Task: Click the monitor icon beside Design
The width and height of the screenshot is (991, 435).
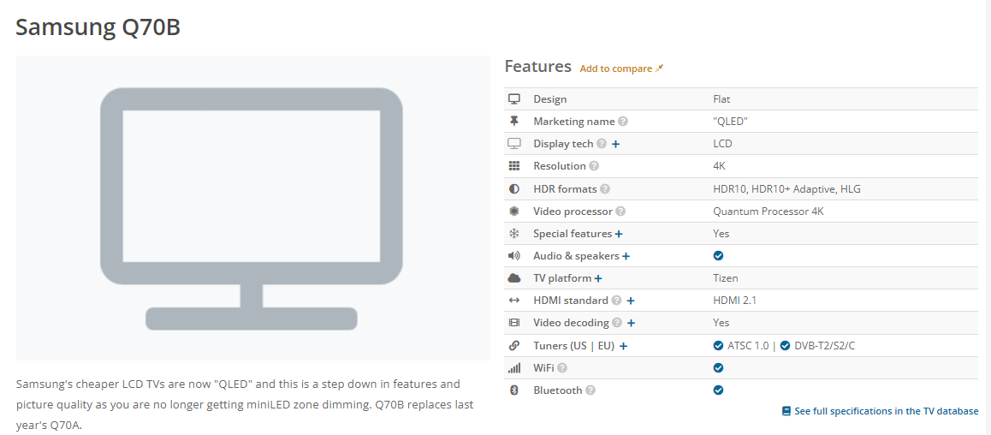Action: [x=513, y=99]
